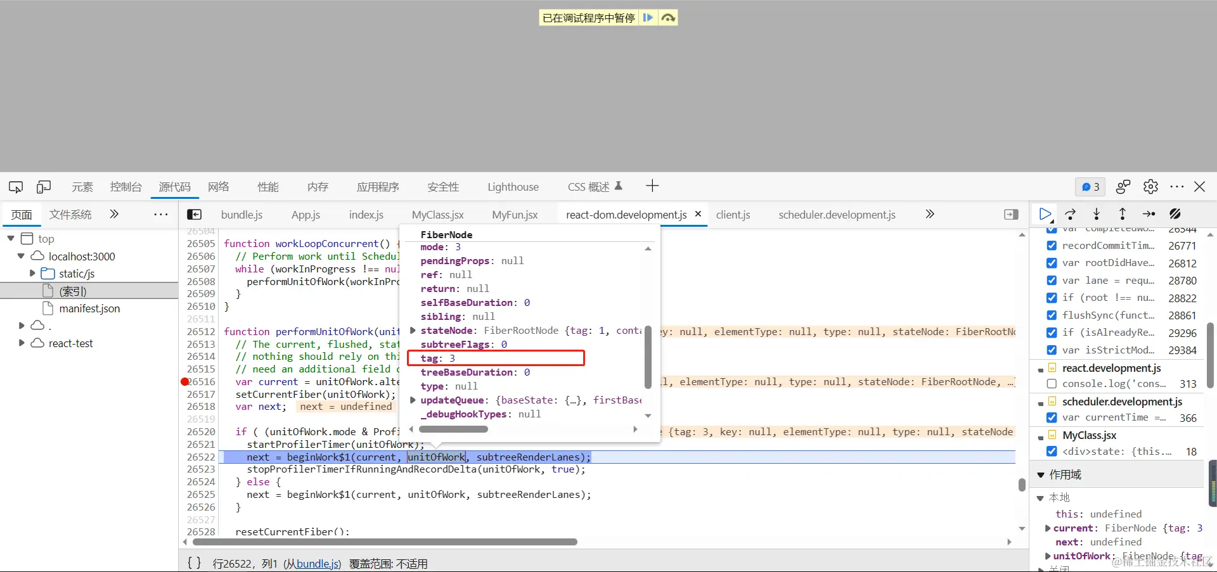Resume script execution in debugger toolbar
This screenshot has width=1217, height=572.
[x=1045, y=214]
